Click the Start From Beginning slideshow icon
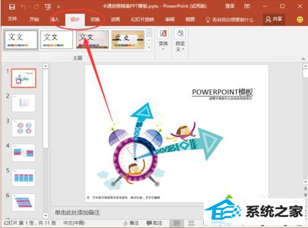This screenshot has width=308, height=228. click(x=48, y=7)
